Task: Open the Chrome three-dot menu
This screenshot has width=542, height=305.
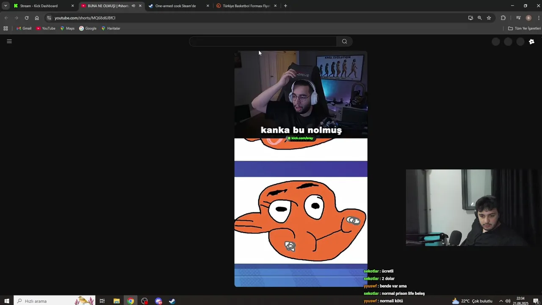Action: (x=539, y=18)
